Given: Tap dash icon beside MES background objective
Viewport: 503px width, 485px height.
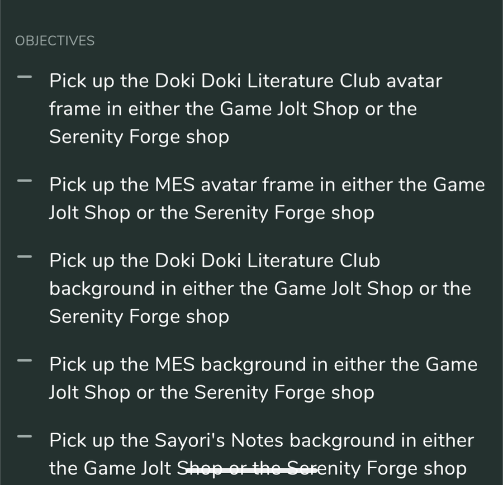Looking at the screenshot, I should [25, 360].
